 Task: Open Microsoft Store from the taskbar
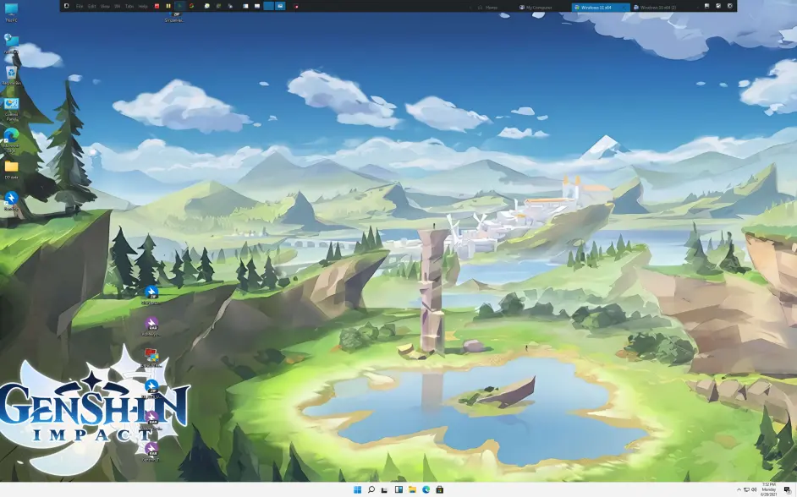(440, 489)
